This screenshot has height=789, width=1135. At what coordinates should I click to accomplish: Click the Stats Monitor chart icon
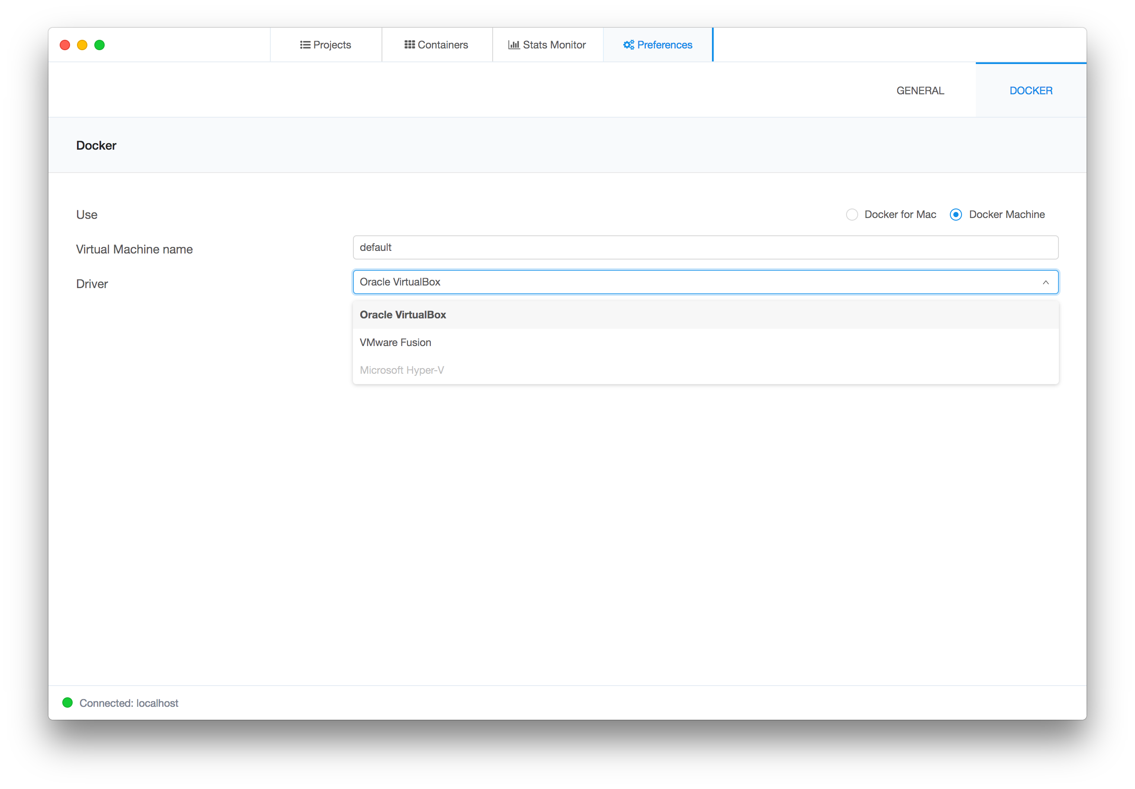pos(513,45)
